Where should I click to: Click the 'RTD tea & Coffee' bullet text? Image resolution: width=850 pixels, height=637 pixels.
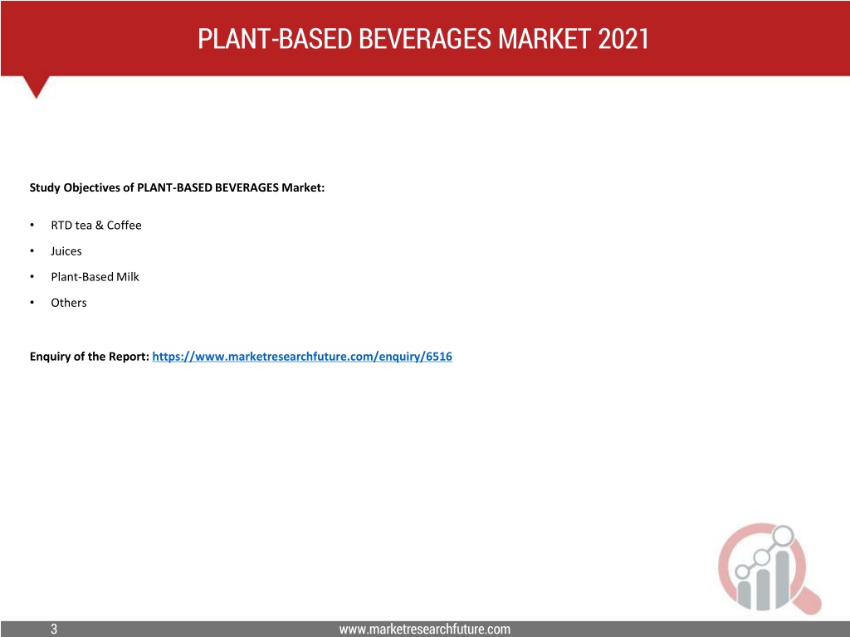pos(96,226)
